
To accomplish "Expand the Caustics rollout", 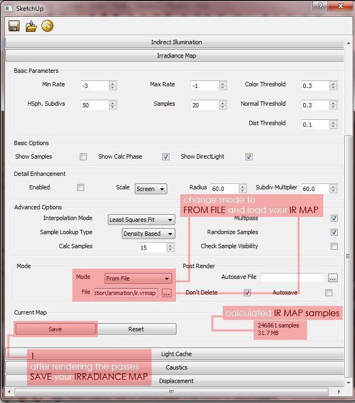I will tap(175, 367).
